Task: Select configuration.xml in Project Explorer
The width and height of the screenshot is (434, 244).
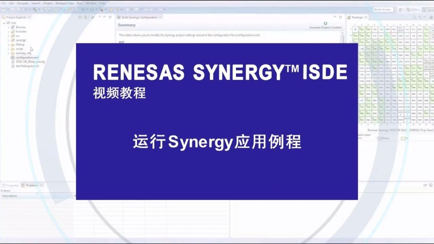Action: coord(27,57)
